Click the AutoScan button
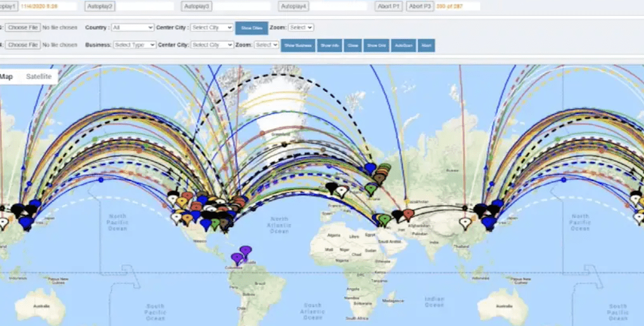 [x=402, y=46]
